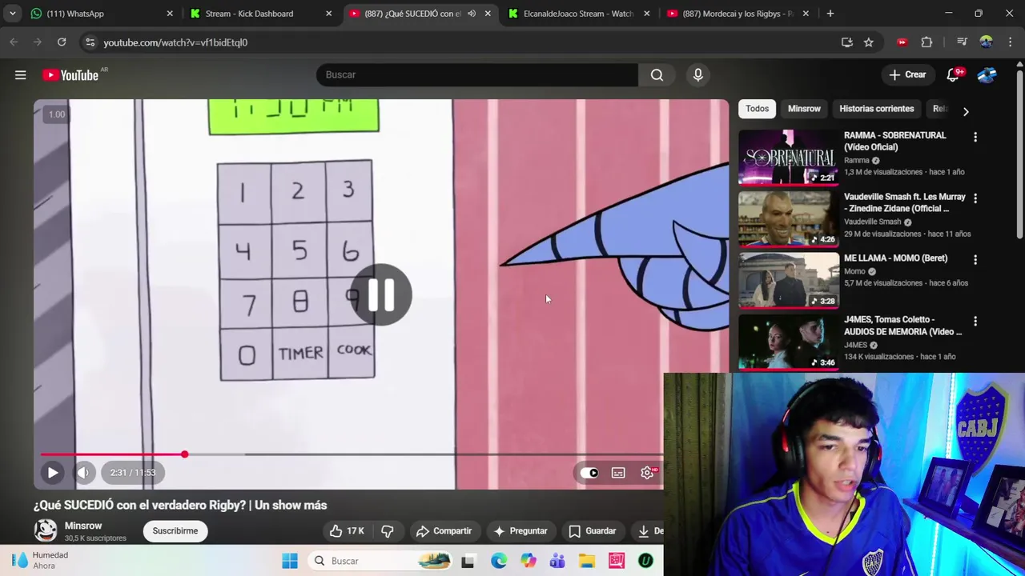Open ME LLAMA - MOMO video thumbnail
This screenshot has width=1025, height=576.
pos(789,280)
